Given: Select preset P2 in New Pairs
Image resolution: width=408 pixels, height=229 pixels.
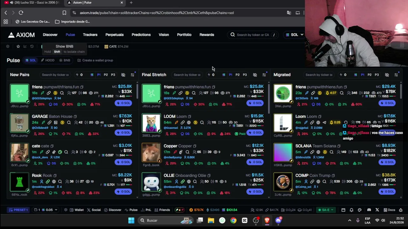Looking at the screenshot, I should click(106, 75).
